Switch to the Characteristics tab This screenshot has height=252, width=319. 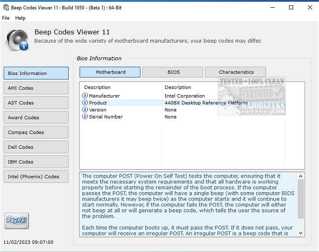(236, 72)
